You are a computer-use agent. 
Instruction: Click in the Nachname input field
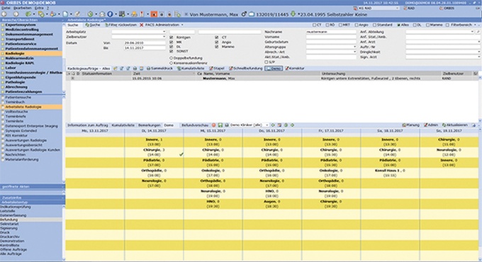(x=331, y=32)
